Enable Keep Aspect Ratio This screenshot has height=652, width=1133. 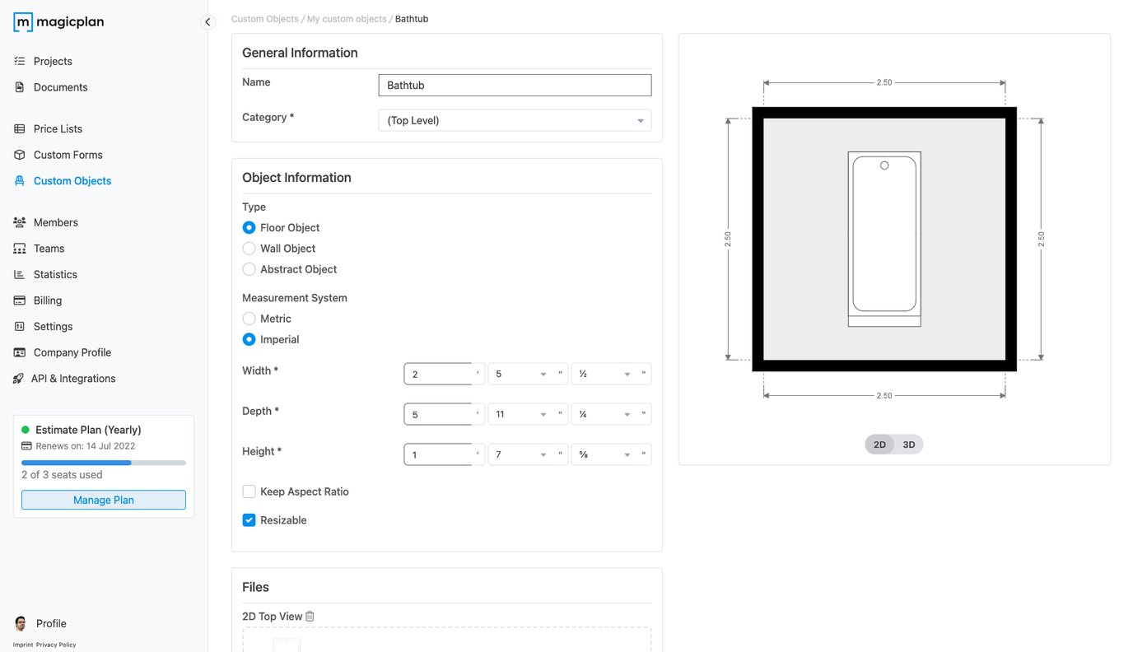pyautogui.click(x=249, y=491)
